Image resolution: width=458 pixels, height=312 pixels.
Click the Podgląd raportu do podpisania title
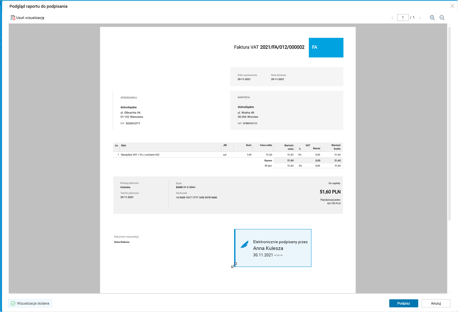point(39,6)
